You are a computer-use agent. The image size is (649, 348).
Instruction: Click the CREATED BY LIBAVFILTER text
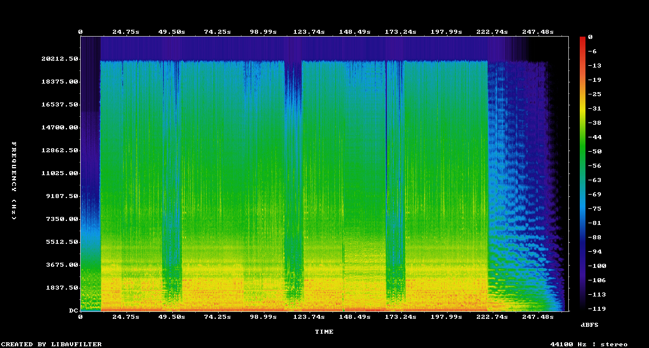[x=52, y=344]
